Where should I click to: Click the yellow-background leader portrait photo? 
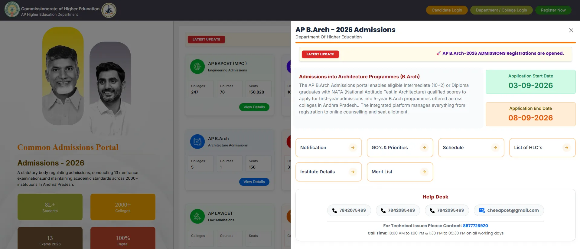(x=63, y=76)
